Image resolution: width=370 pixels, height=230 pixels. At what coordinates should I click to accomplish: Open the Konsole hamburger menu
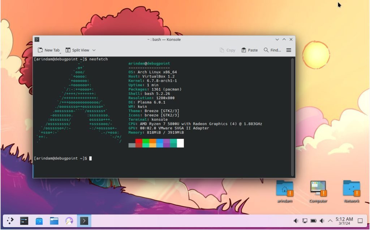coord(289,50)
